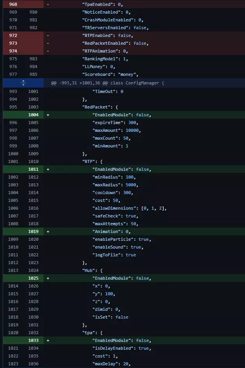Select the line '"logToFile": true'

pyautogui.click(x=114, y=255)
